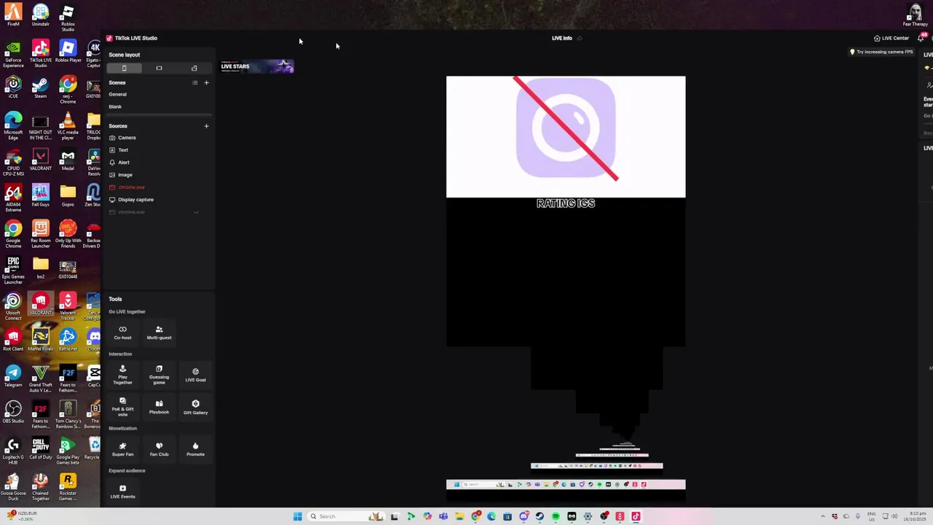
Task: Select the OBS Studio desktop icon
Action: [x=13, y=412]
